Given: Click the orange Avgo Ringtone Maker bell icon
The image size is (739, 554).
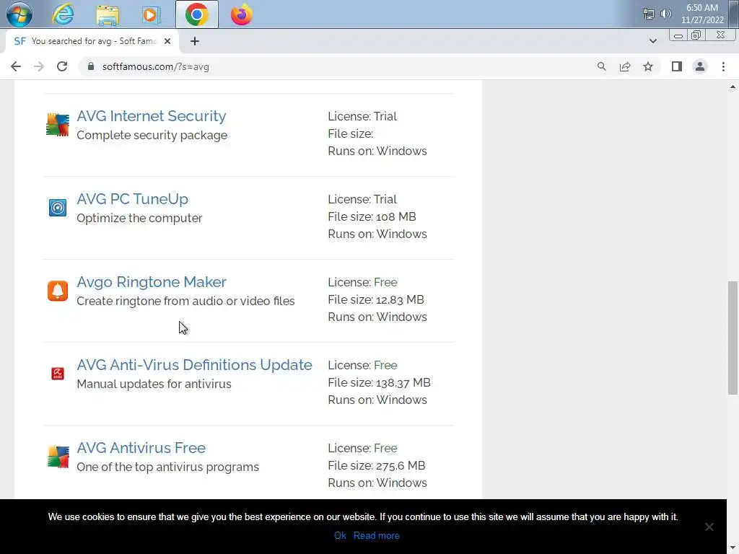Looking at the screenshot, I should point(58,291).
